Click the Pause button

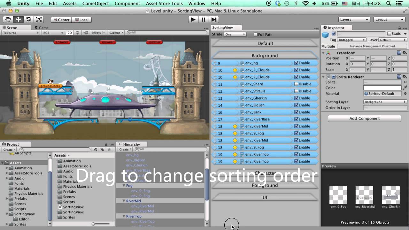pyautogui.click(x=204, y=19)
